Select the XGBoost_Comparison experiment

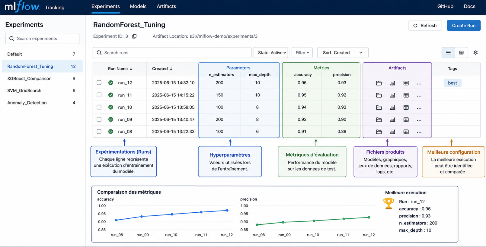(x=42, y=78)
